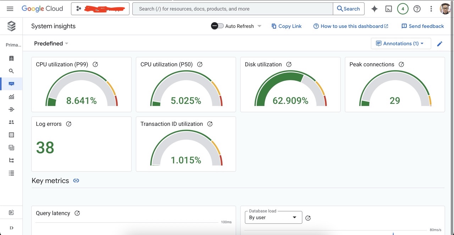Launch the Gemini AI assistant icon
The width and height of the screenshot is (454, 235).
374,9
